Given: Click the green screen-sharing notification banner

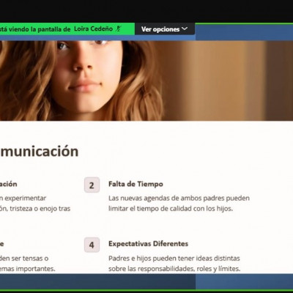Looking at the screenshot, I should coord(67,29).
